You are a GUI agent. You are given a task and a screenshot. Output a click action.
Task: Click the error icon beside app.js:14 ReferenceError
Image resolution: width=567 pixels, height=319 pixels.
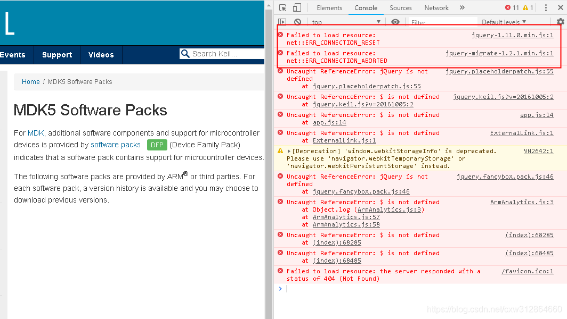coord(280,114)
